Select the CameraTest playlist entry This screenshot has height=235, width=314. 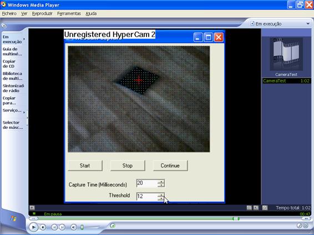[x=286, y=81]
